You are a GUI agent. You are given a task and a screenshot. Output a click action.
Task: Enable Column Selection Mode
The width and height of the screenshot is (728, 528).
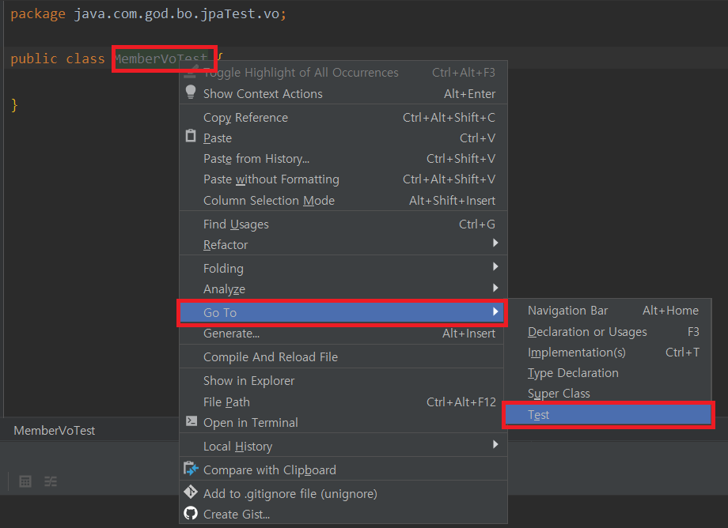pos(343,200)
